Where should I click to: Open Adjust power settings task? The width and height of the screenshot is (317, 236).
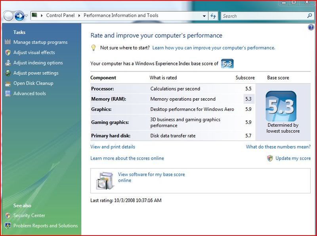click(x=36, y=73)
